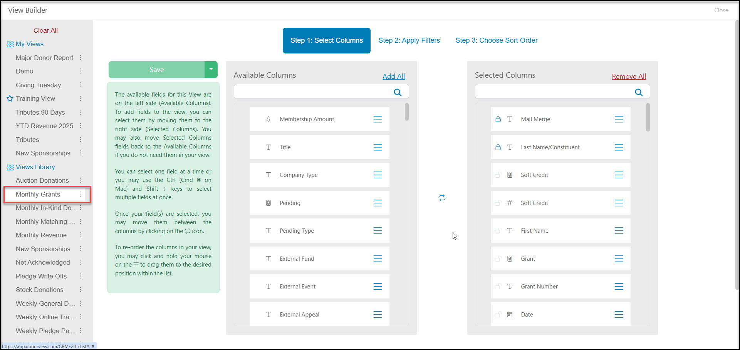
Task: Click drag handle for Company Type
Action: 378,175
